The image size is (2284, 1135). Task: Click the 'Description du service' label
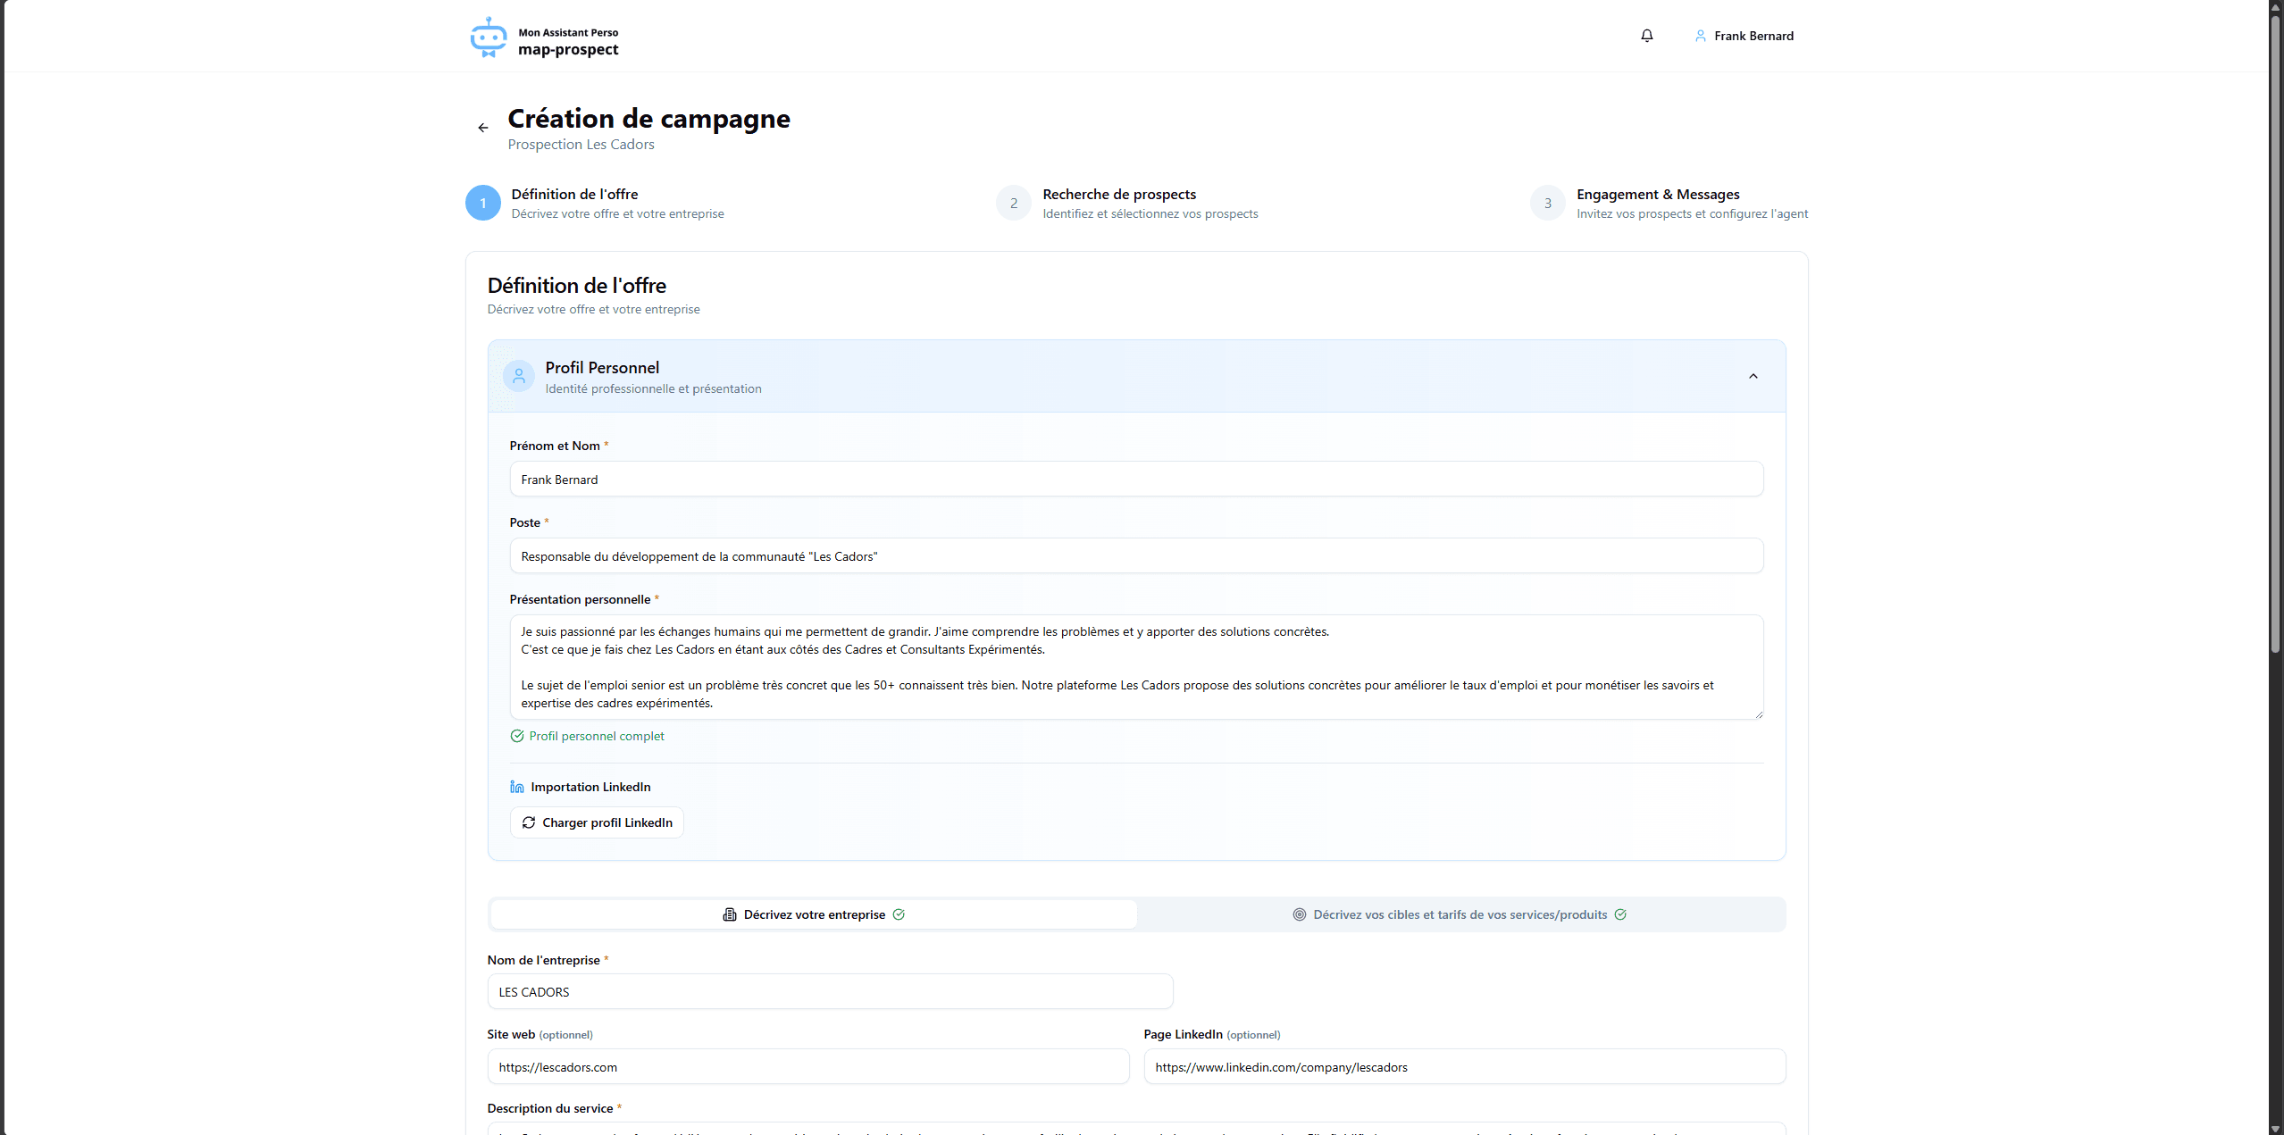550,1108
